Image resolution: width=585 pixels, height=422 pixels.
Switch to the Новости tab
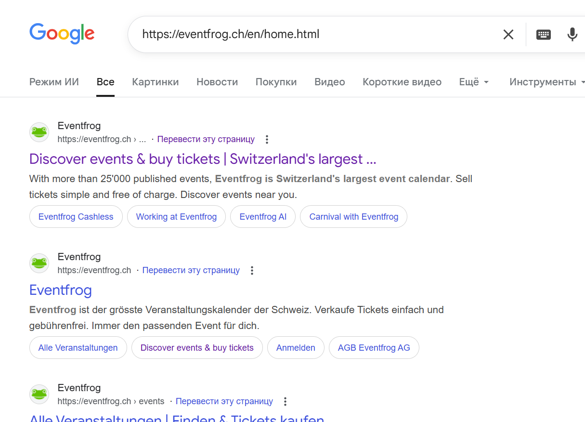[217, 82]
